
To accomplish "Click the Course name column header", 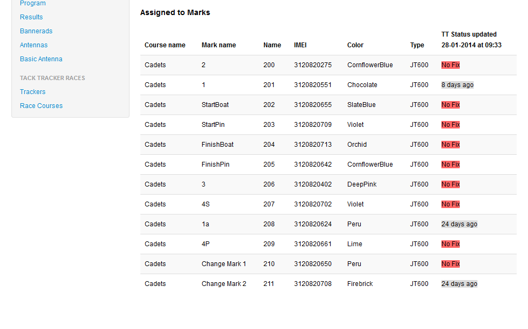I will pyautogui.click(x=165, y=45).
